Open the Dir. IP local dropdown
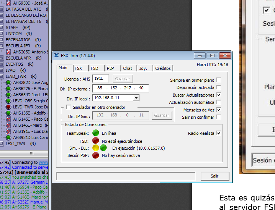Screen dimensions: 275x210 coord(136,98)
